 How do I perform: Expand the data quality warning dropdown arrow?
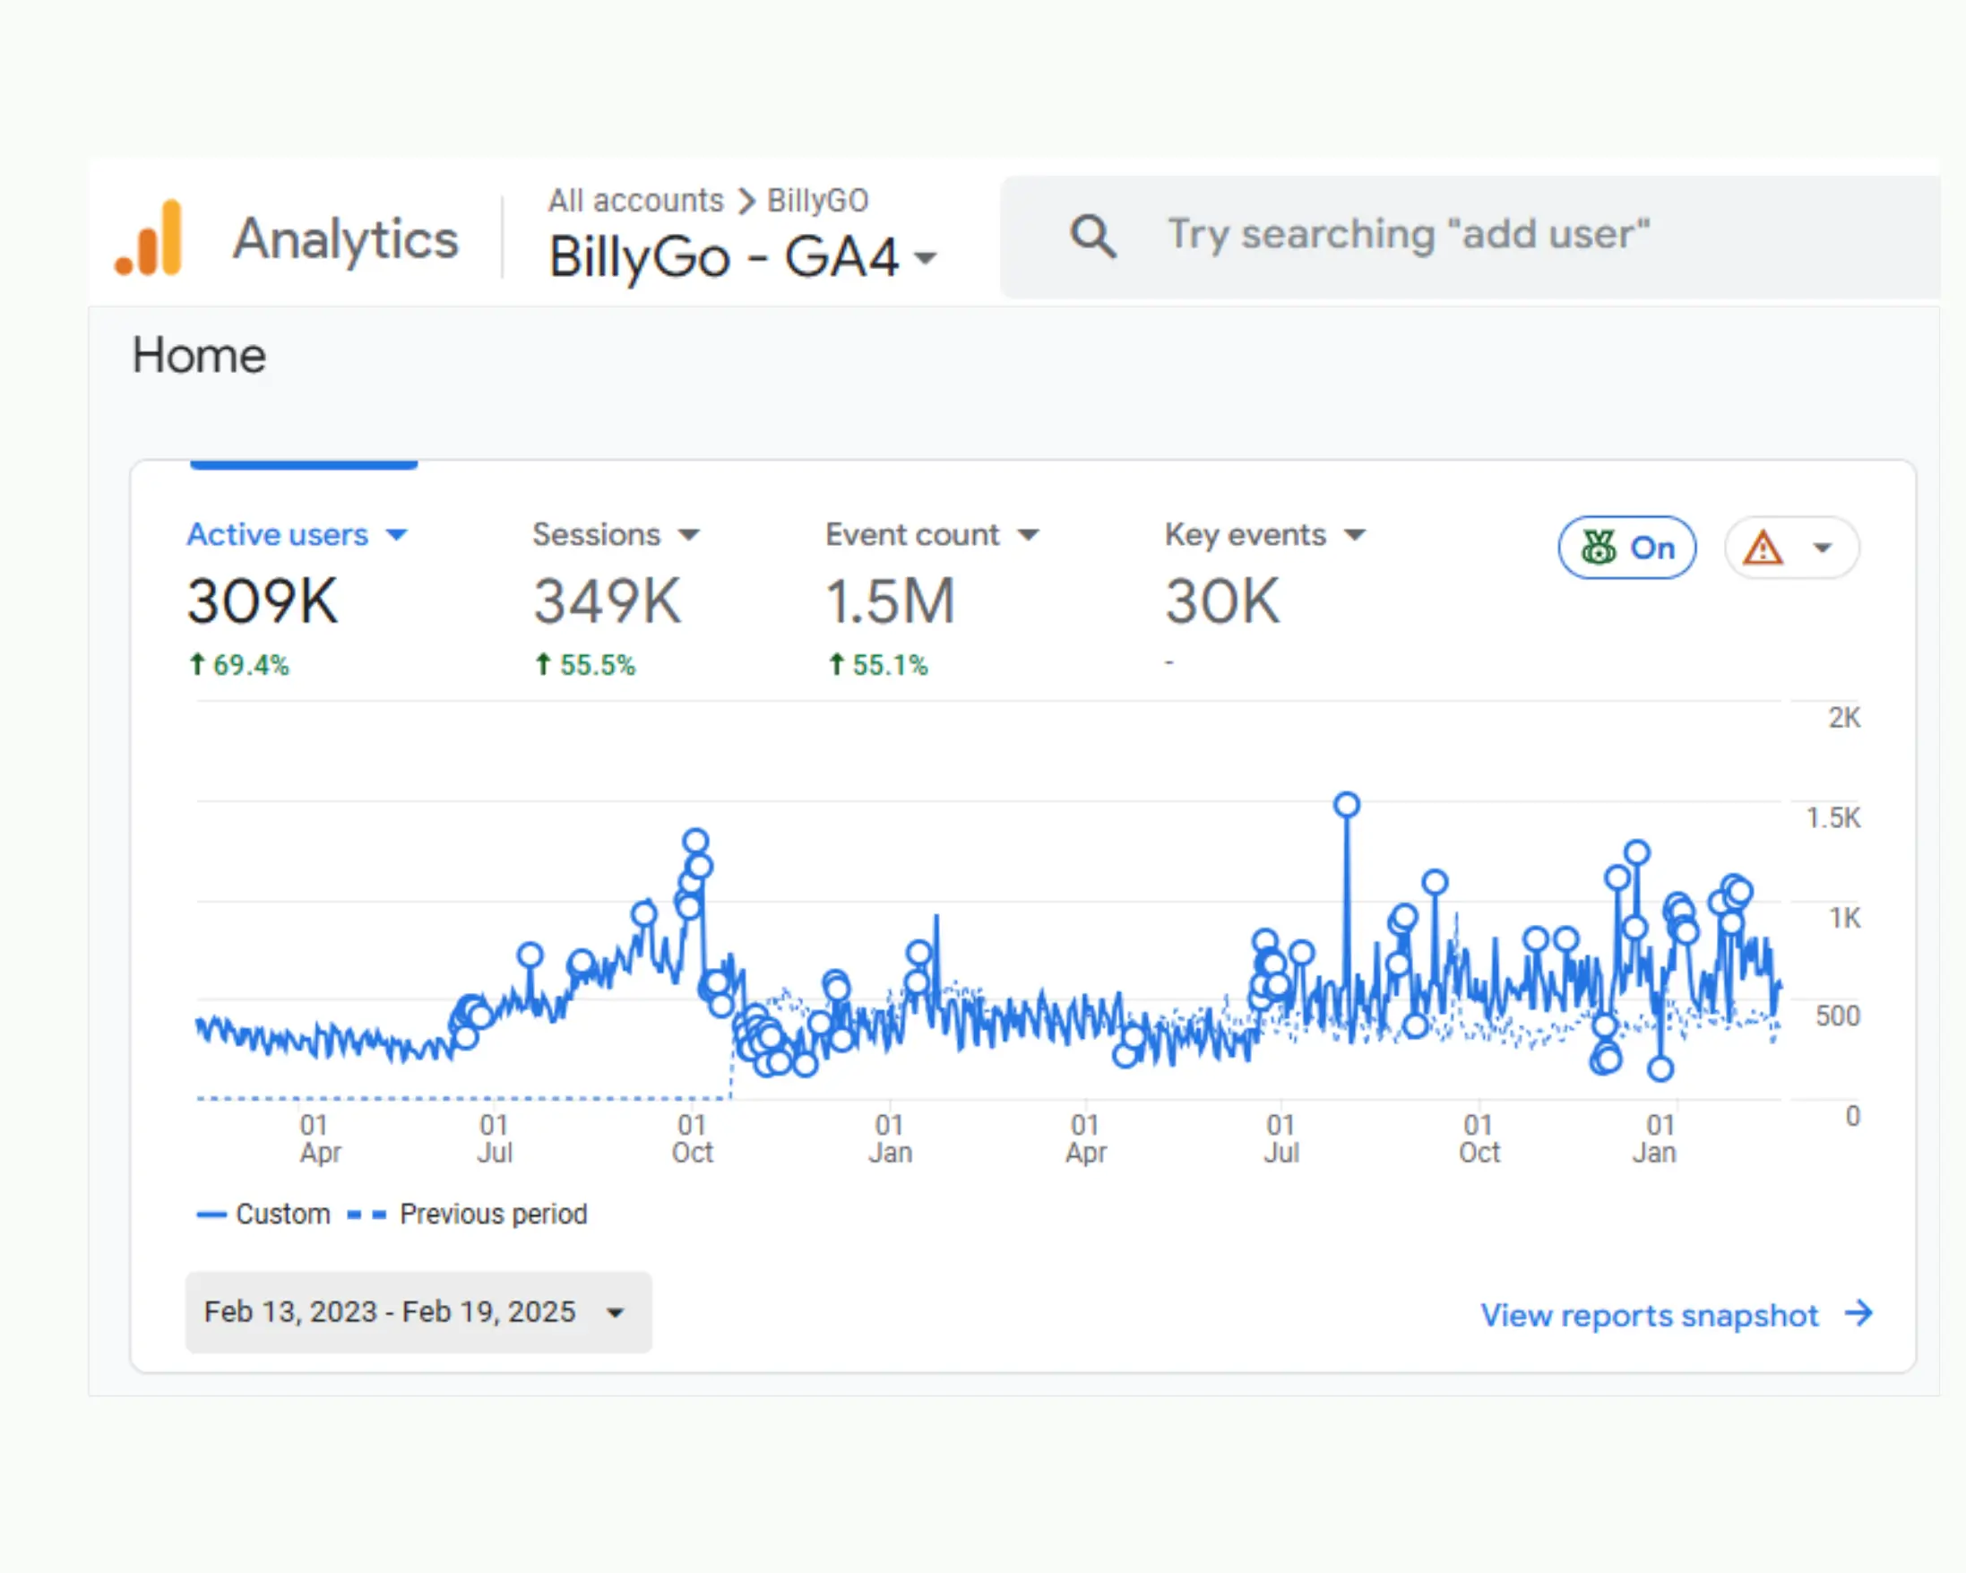pyautogui.click(x=1823, y=549)
